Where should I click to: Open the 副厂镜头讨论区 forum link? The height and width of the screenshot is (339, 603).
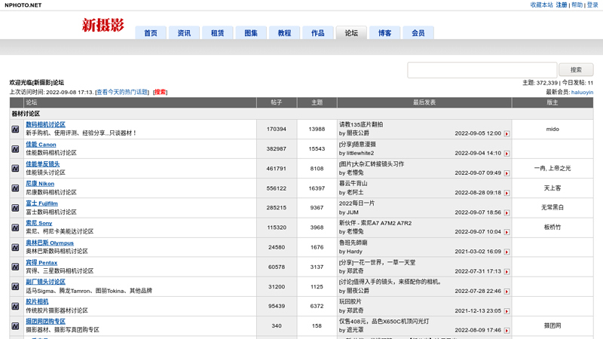coord(45,282)
